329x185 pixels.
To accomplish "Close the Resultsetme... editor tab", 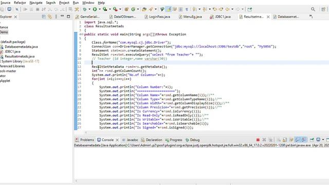I will [x=268, y=17].
